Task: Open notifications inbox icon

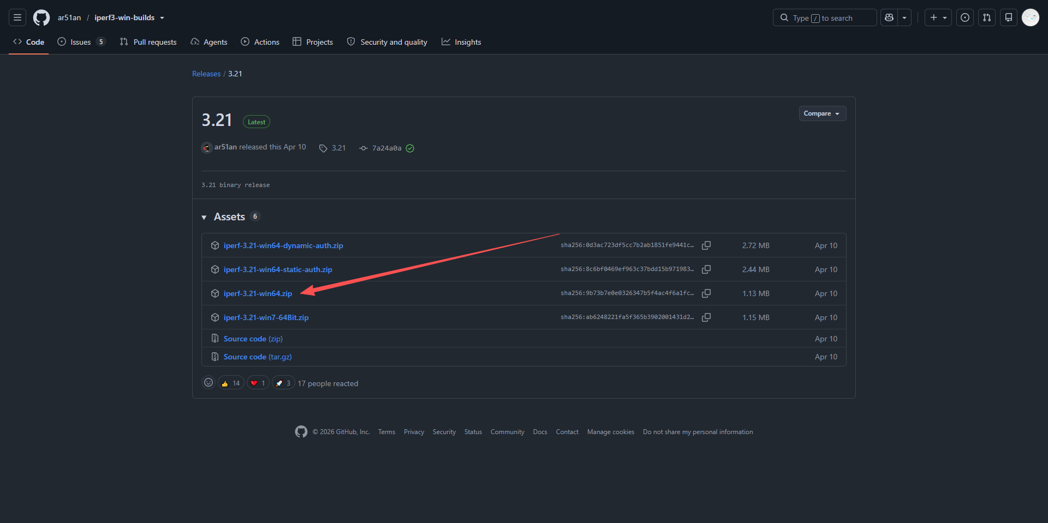Action: pyautogui.click(x=1009, y=17)
